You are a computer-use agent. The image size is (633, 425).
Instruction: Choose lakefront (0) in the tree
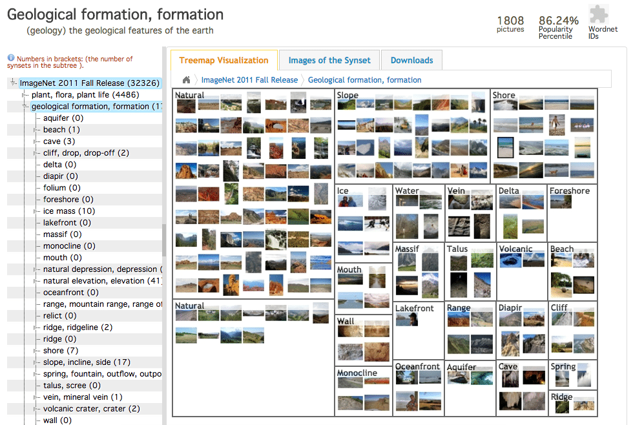tap(67, 223)
